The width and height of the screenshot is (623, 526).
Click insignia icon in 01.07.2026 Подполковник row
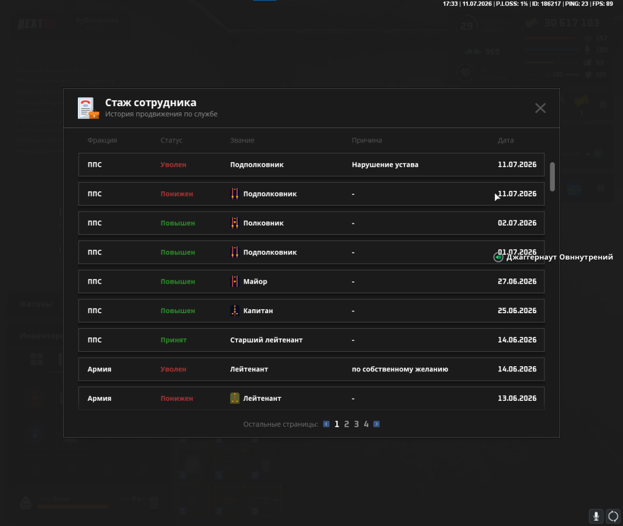[235, 252]
